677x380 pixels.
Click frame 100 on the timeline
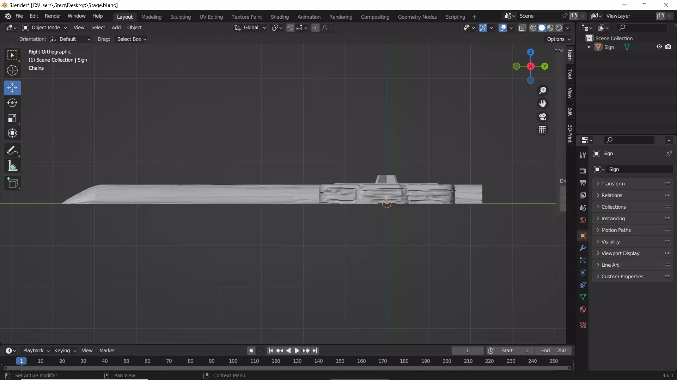233,361
